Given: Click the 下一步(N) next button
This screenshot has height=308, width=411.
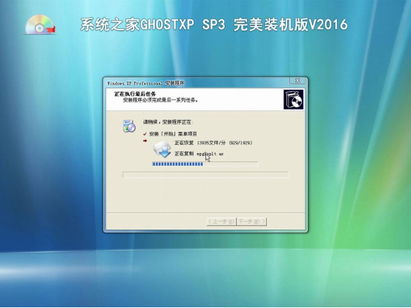Looking at the screenshot, I should [251, 221].
